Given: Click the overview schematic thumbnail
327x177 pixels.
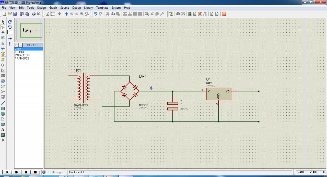Looking at the screenshot, I should [29, 30].
